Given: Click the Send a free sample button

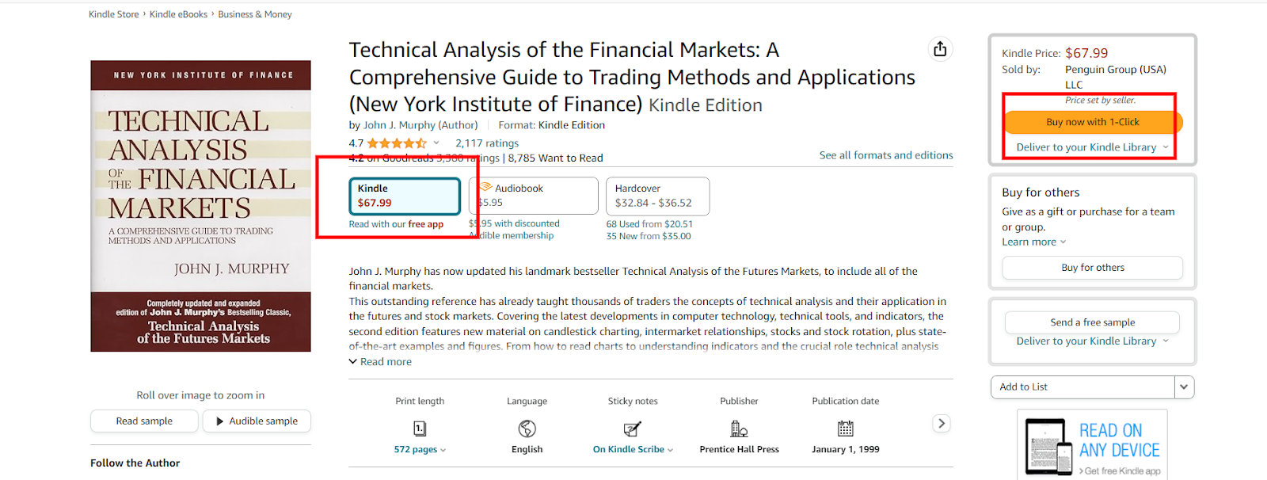Looking at the screenshot, I should click(1092, 322).
